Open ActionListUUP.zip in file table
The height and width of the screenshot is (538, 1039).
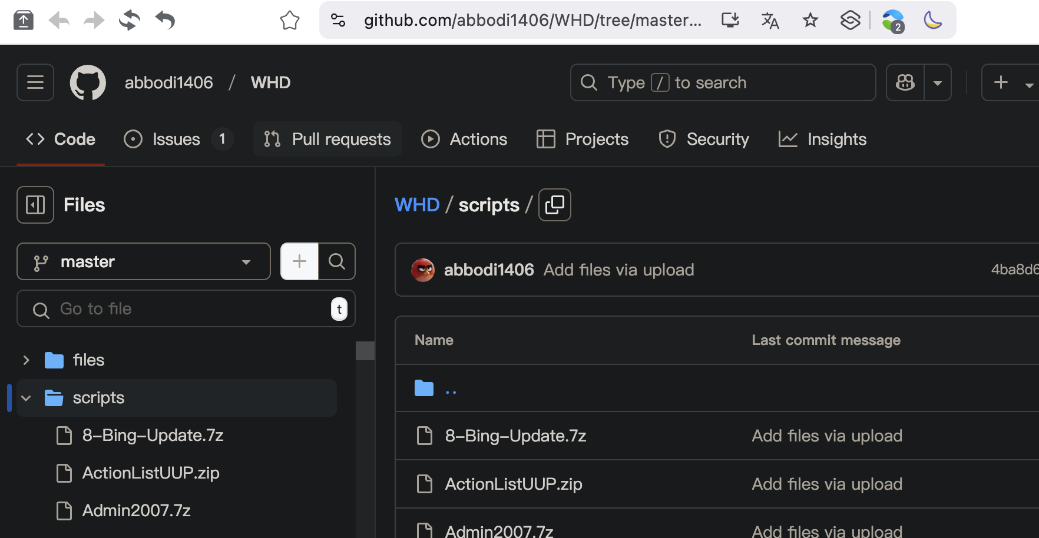[x=514, y=484]
